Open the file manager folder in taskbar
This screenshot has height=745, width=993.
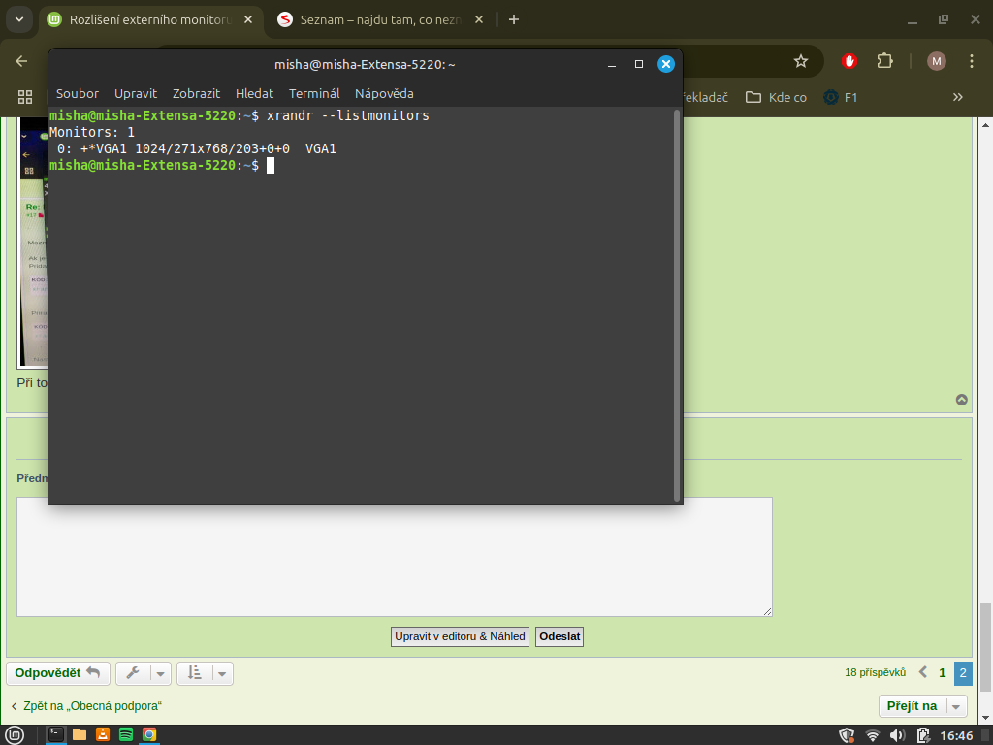[80, 734]
